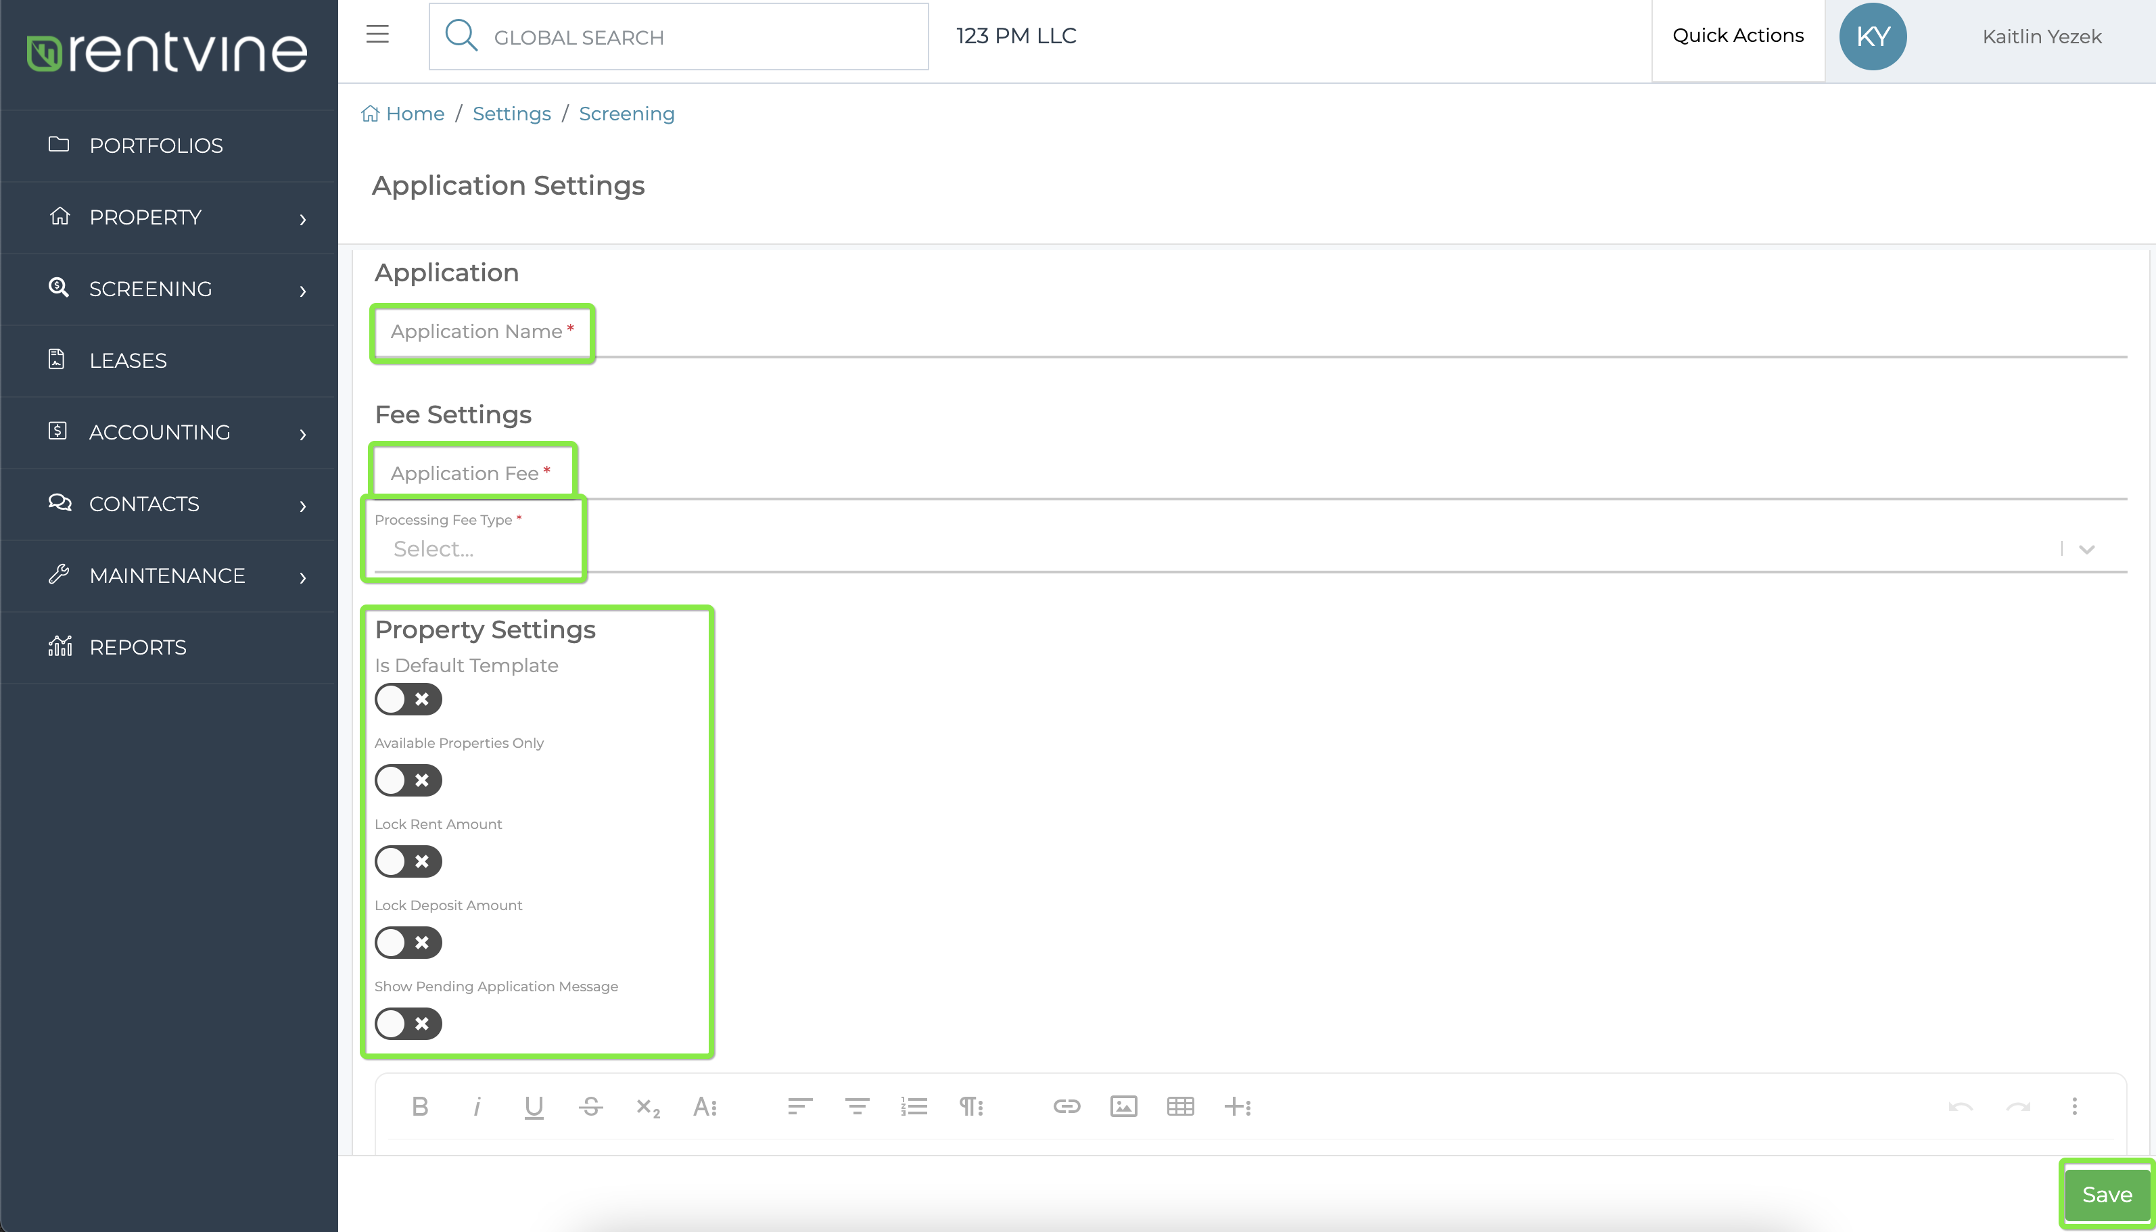The image size is (2156, 1232).
Task: Click the Portfolios folder icon
Action: 58,144
